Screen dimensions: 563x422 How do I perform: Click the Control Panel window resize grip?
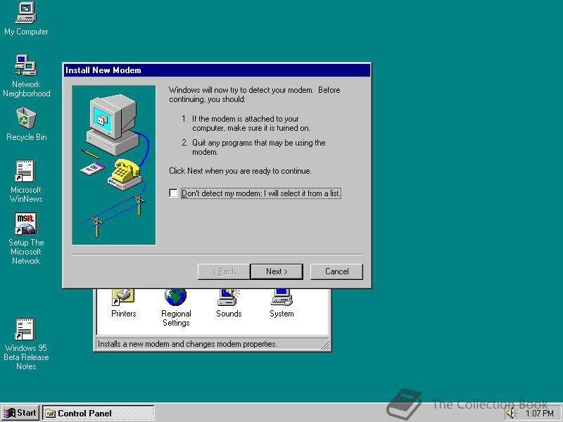coord(325,345)
